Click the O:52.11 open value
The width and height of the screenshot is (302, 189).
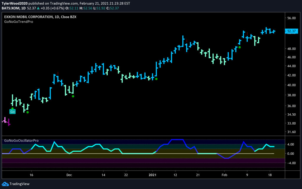pyautogui.click(x=72, y=8)
